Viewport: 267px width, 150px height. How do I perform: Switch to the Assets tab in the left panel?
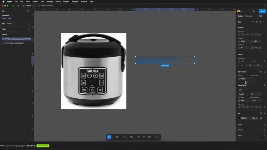tap(10, 24)
